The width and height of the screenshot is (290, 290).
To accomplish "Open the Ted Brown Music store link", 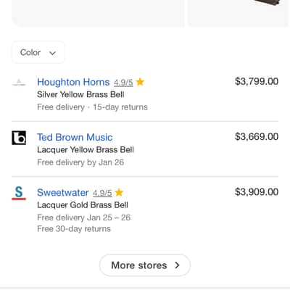I will pyautogui.click(x=75, y=137).
